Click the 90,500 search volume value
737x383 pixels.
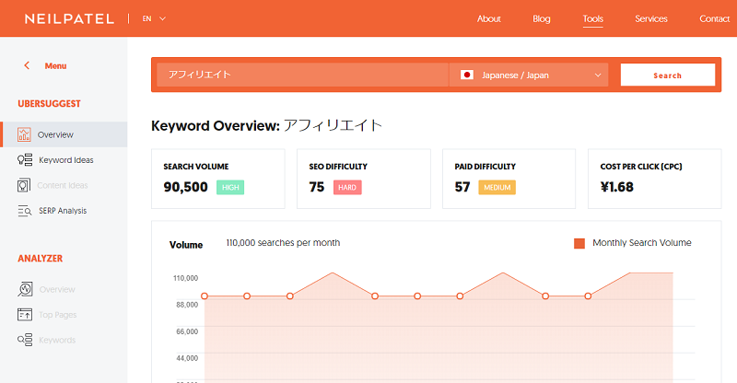186,187
